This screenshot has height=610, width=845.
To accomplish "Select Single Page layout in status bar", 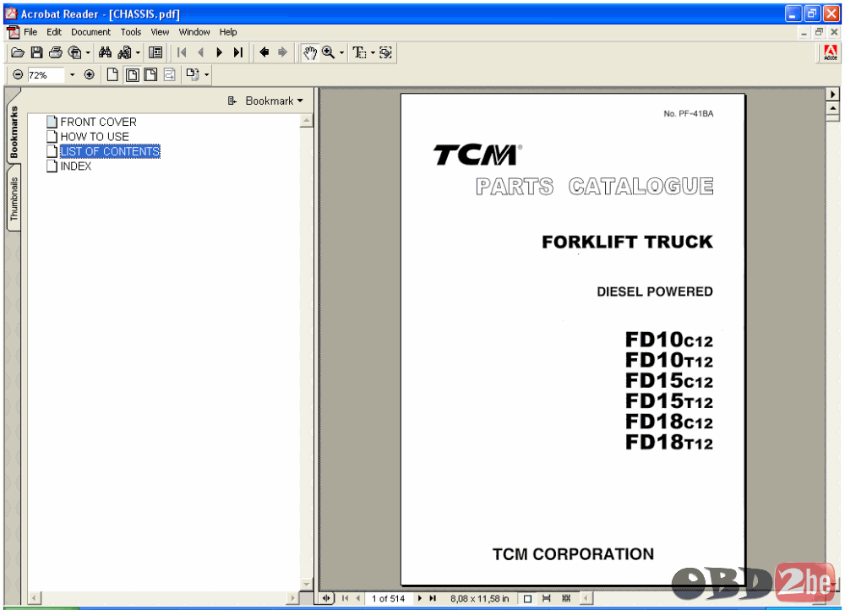I will pyautogui.click(x=527, y=599).
